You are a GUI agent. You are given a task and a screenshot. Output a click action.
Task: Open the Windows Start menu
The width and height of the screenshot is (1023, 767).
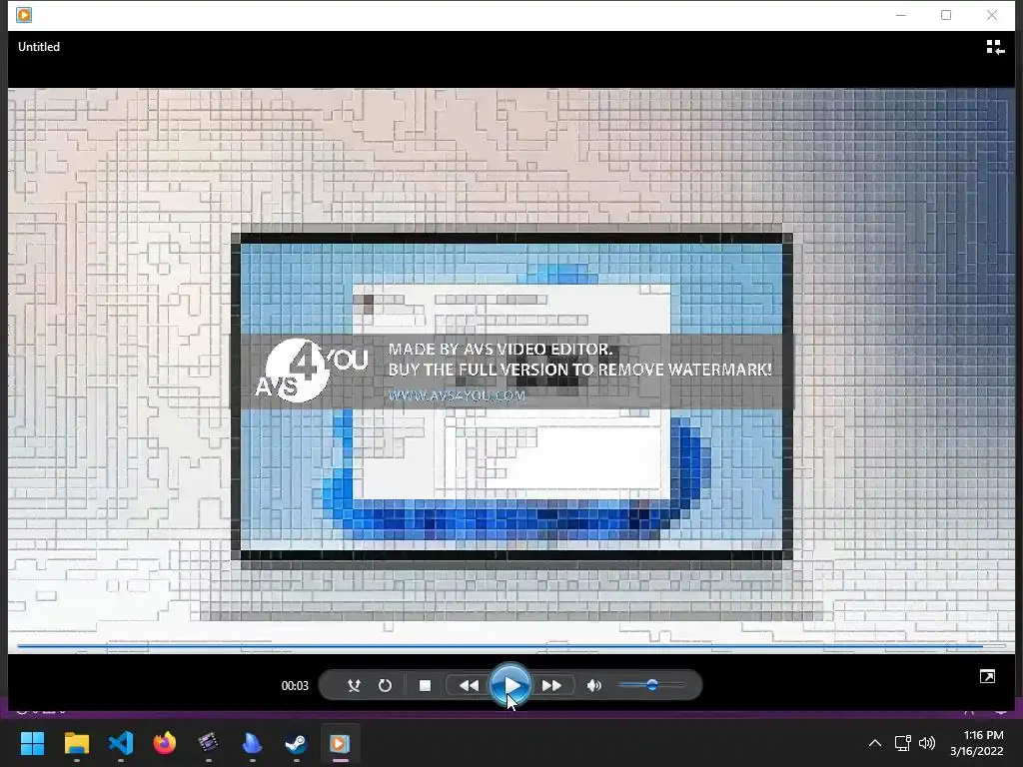pos(32,743)
